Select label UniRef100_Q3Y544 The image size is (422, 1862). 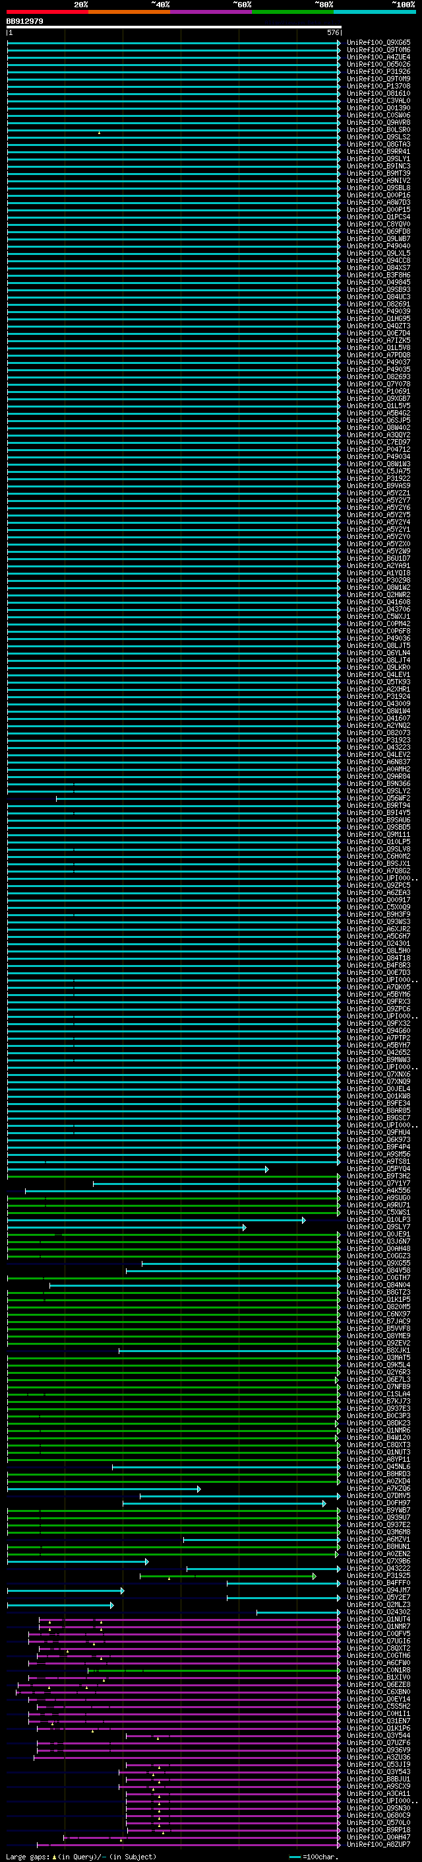pyautogui.click(x=378, y=1735)
